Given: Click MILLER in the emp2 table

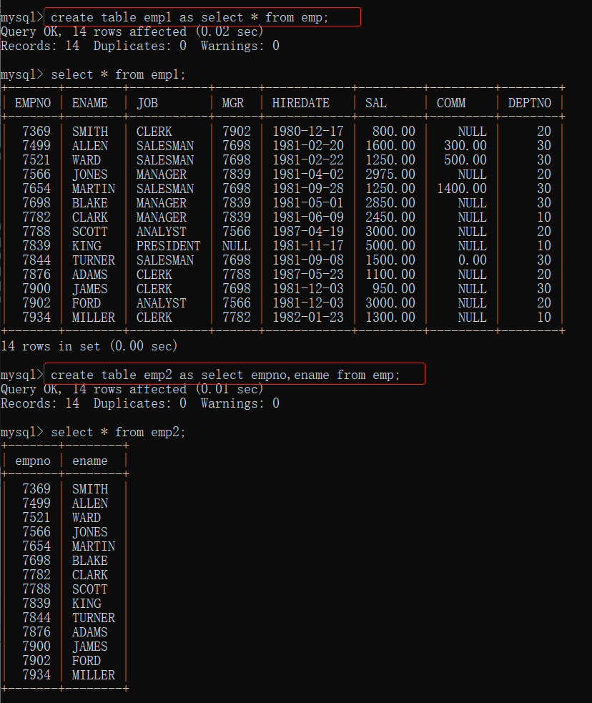Looking at the screenshot, I should pos(94,675).
